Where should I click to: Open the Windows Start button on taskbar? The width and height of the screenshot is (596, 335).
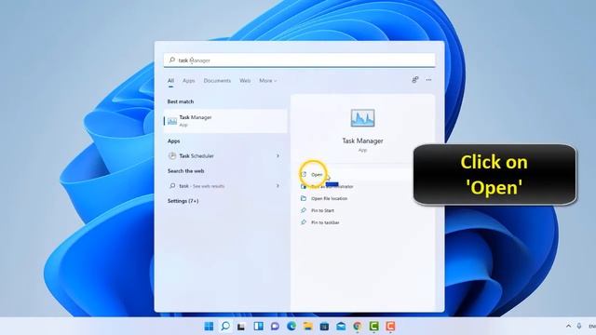tap(209, 326)
